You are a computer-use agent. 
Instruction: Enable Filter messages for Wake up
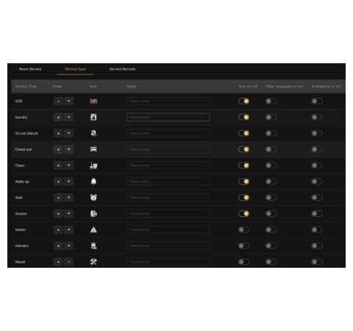(x=271, y=182)
